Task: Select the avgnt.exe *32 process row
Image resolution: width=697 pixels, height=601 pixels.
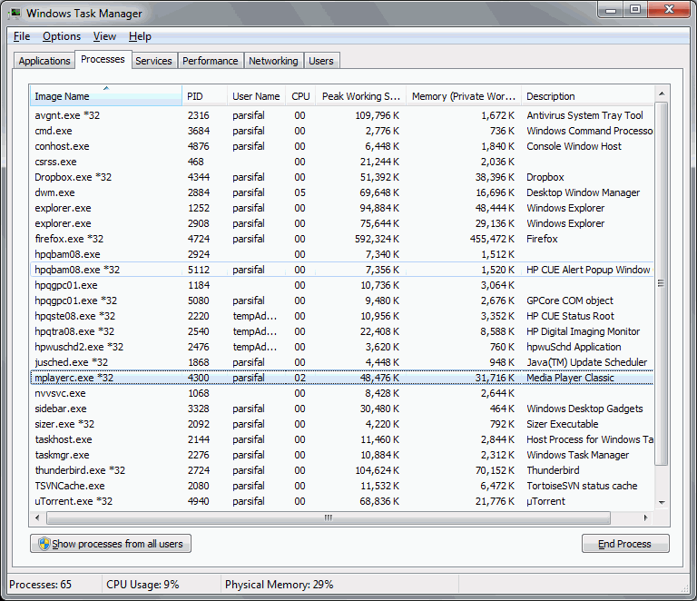Action: (x=342, y=115)
